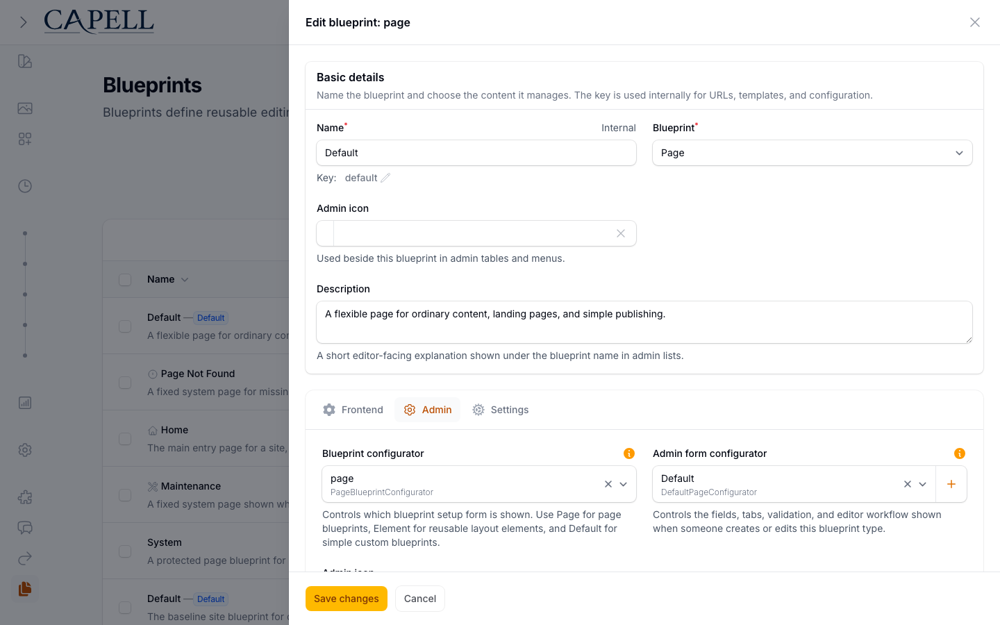Expand the Blueprint configurator dropdown arrow

click(x=624, y=484)
